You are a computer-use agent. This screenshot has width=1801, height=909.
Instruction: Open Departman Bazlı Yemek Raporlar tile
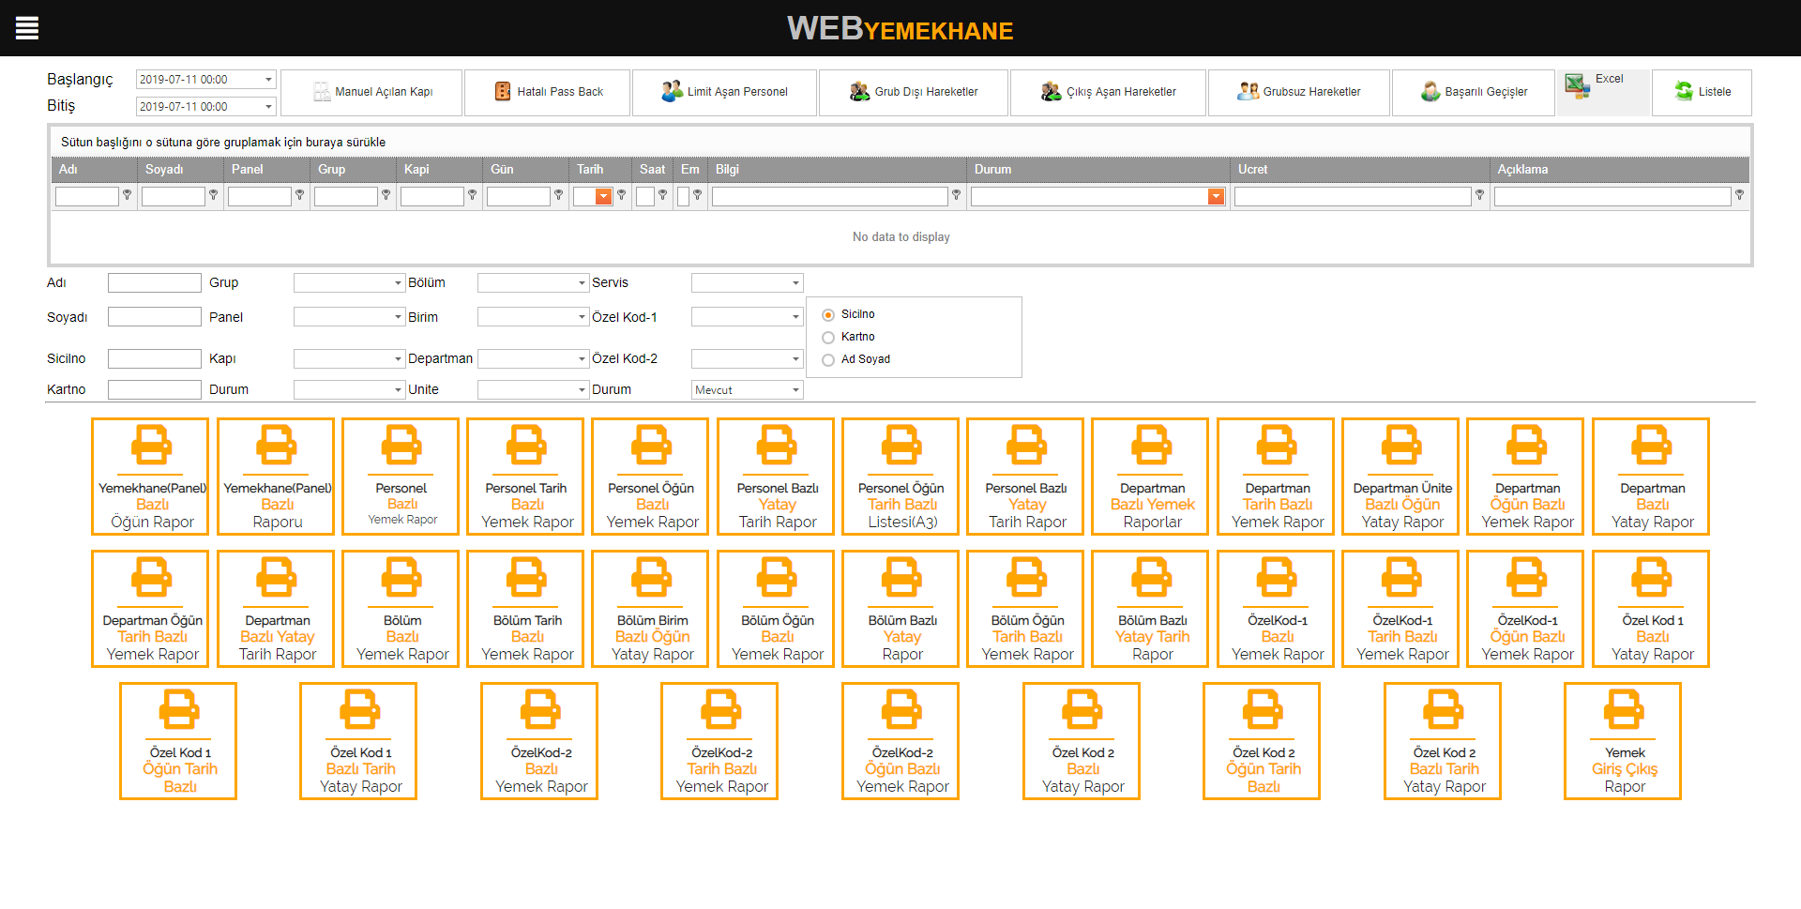tap(1152, 477)
